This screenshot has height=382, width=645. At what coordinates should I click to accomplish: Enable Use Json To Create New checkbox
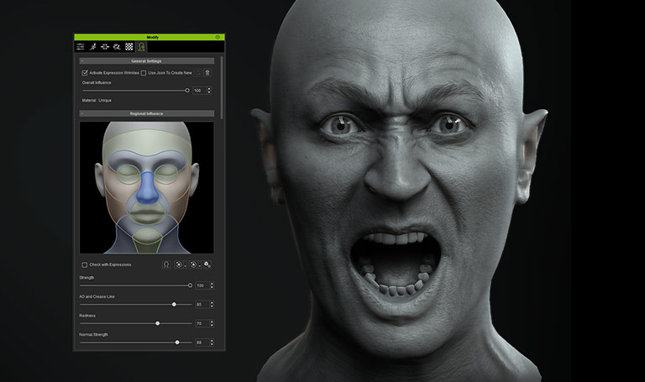pos(144,73)
